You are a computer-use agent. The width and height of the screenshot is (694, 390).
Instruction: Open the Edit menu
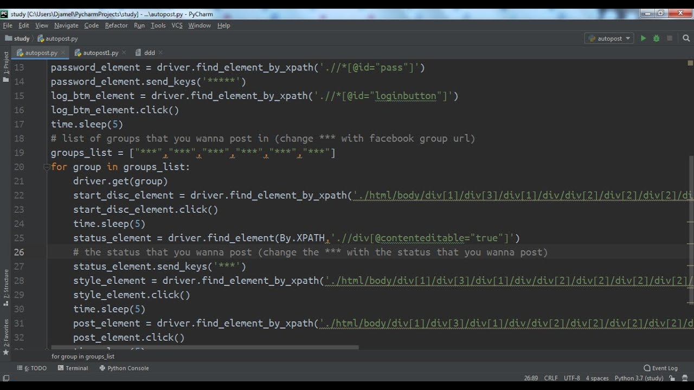24,25
